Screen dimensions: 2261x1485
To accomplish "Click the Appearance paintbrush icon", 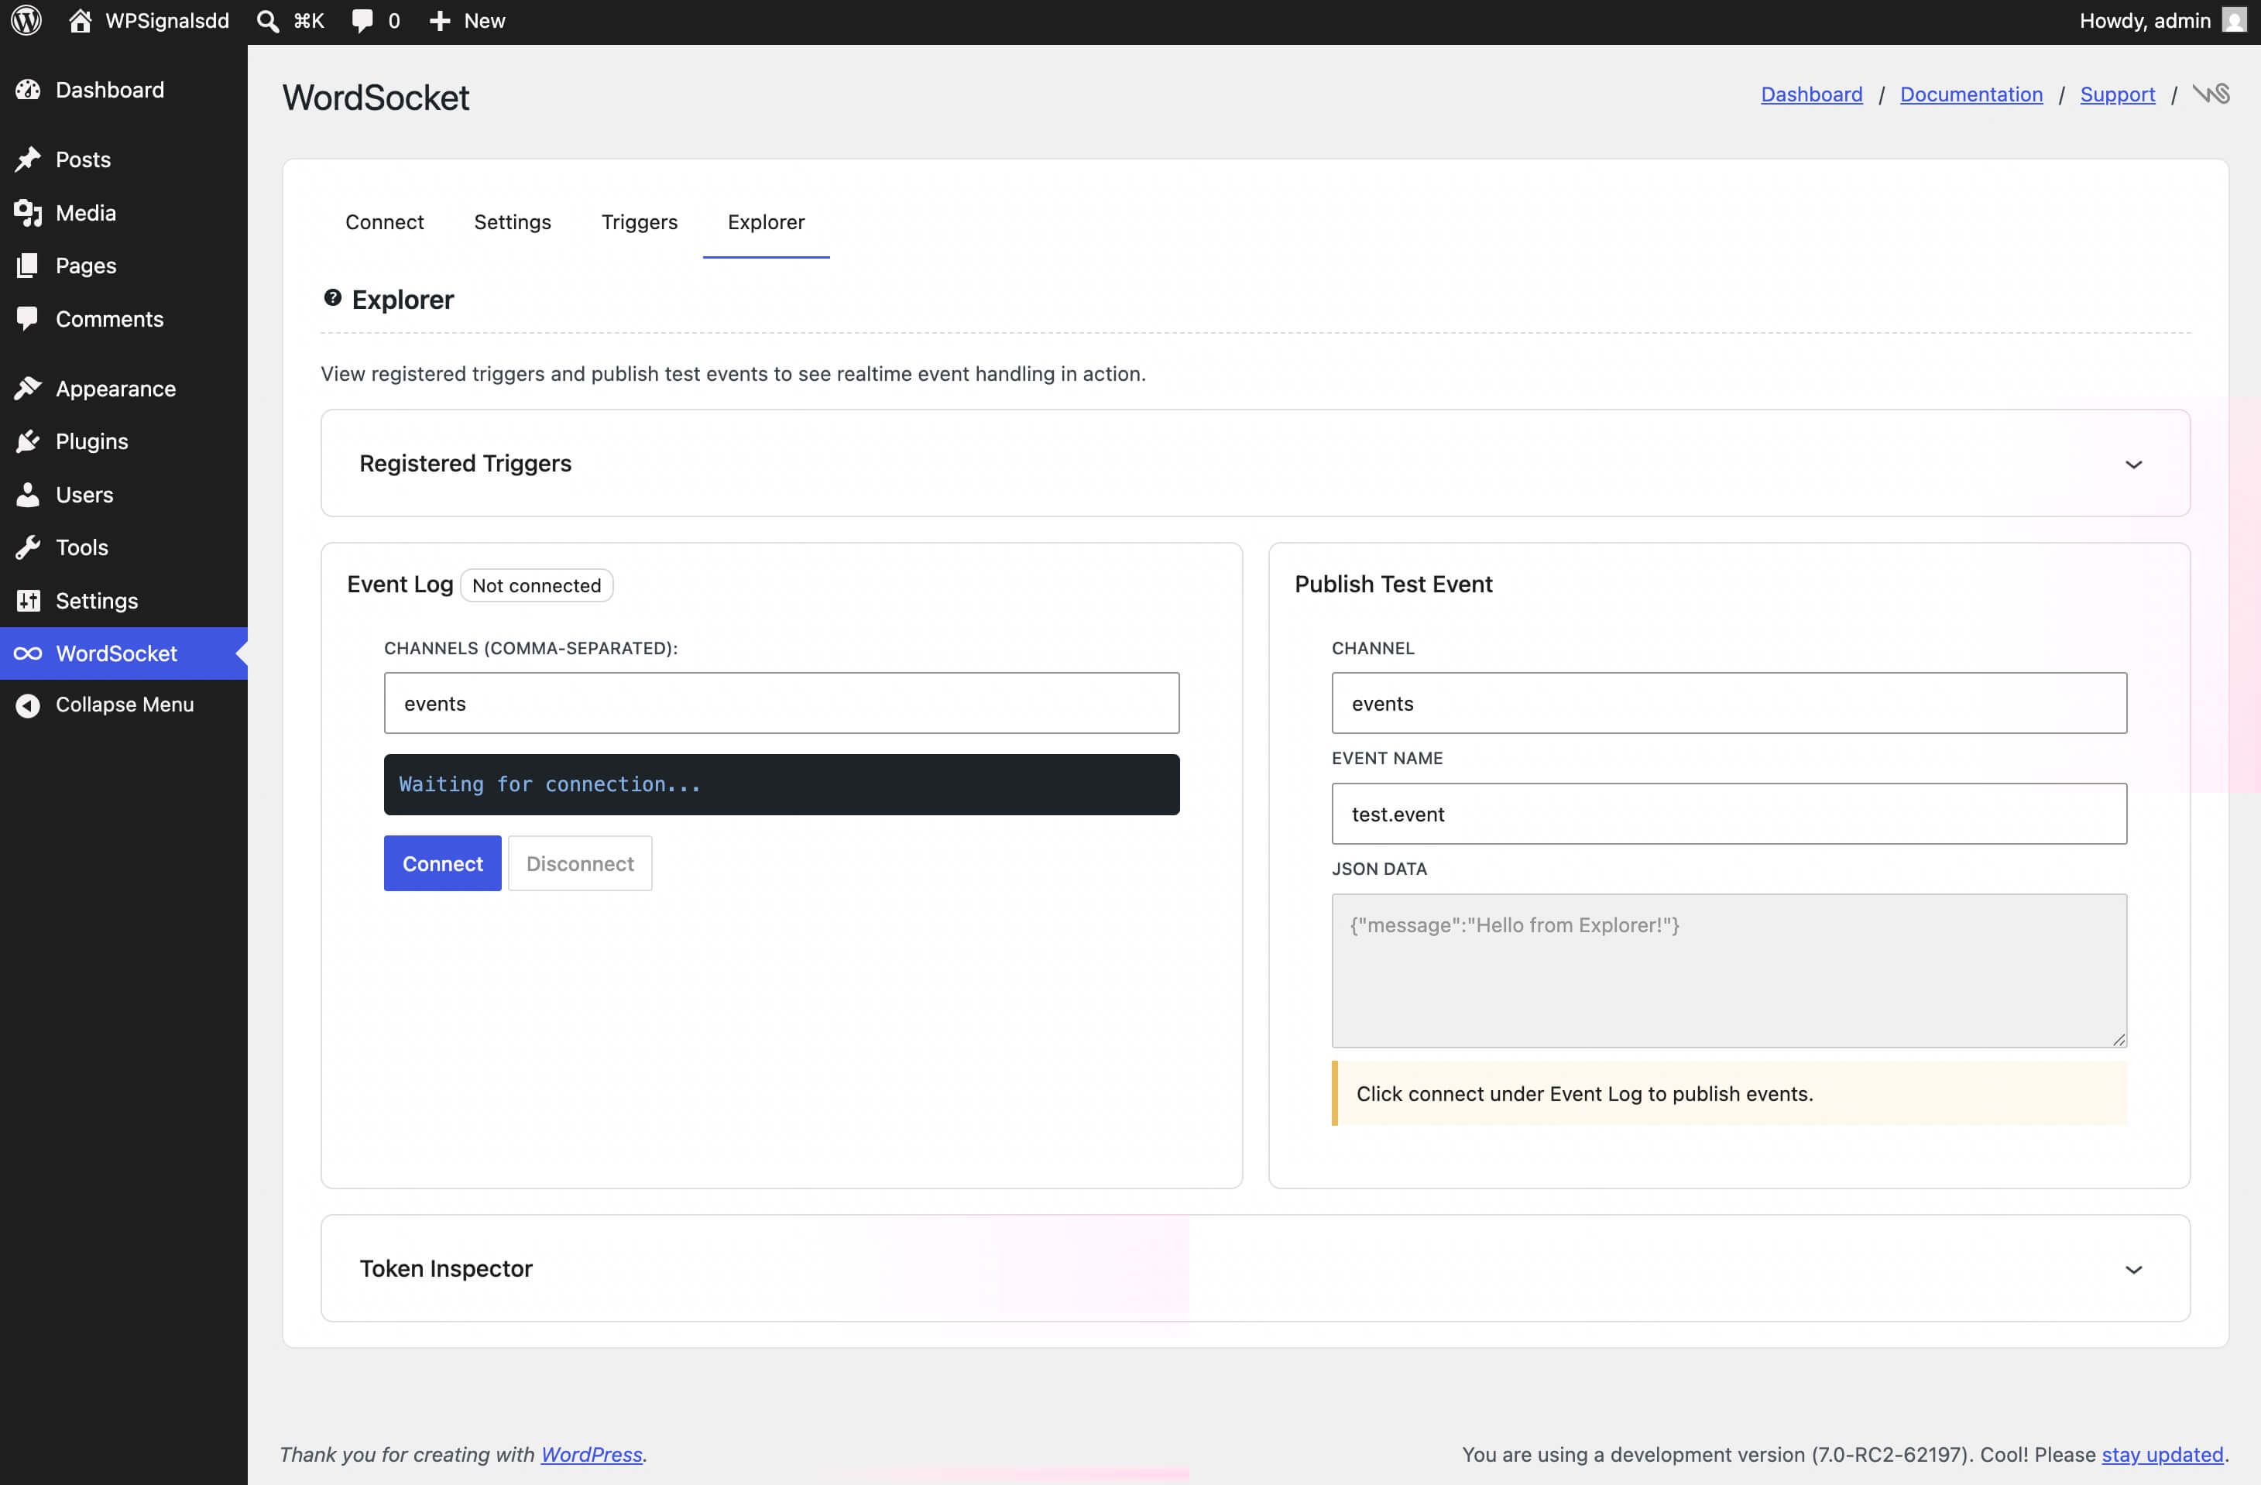I will (29, 388).
